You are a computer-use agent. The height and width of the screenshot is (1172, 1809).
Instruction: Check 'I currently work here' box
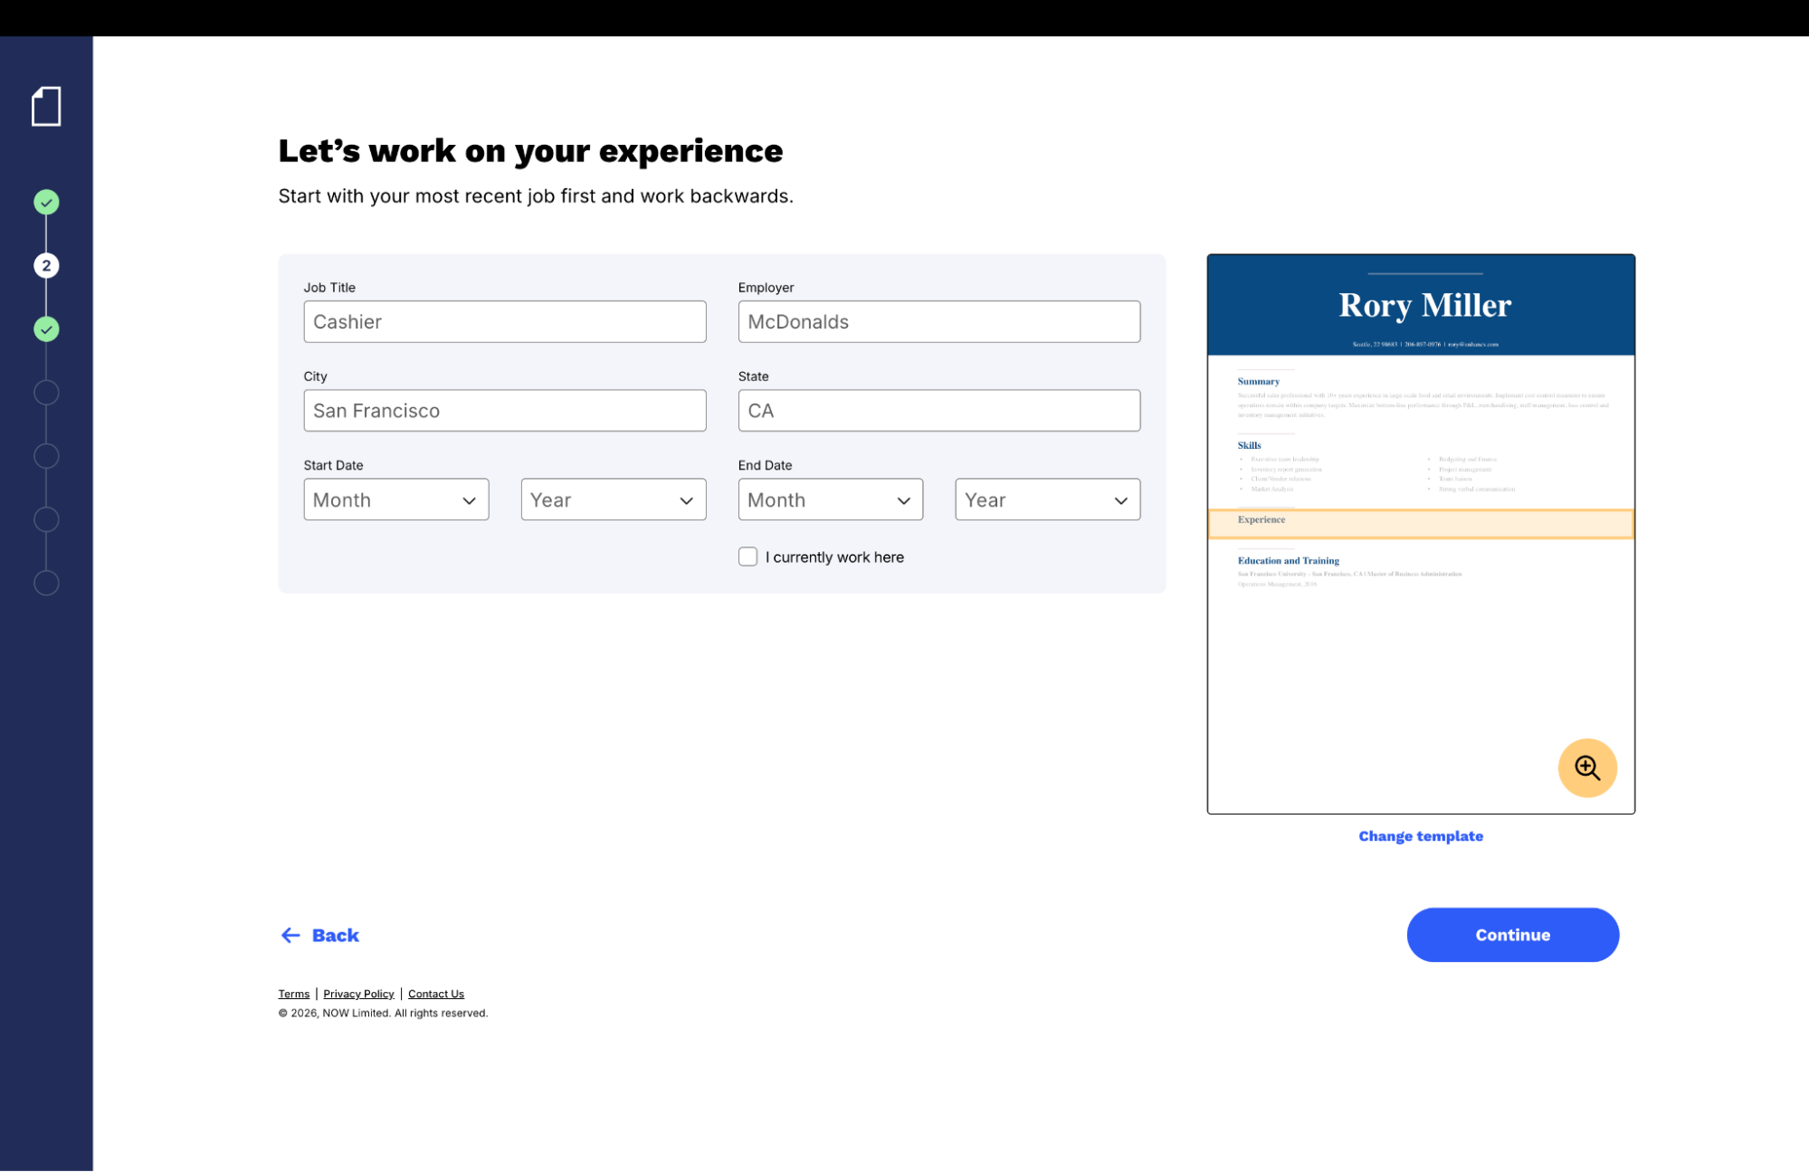pyautogui.click(x=747, y=557)
